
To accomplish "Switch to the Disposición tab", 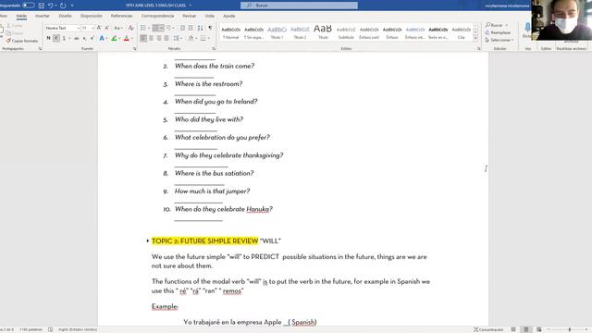I will tap(92, 16).
